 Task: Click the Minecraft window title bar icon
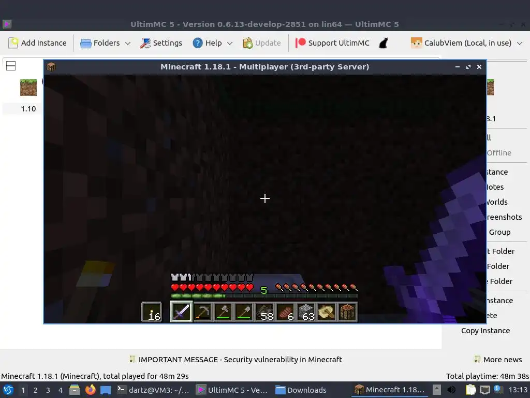(x=51, y=67)
